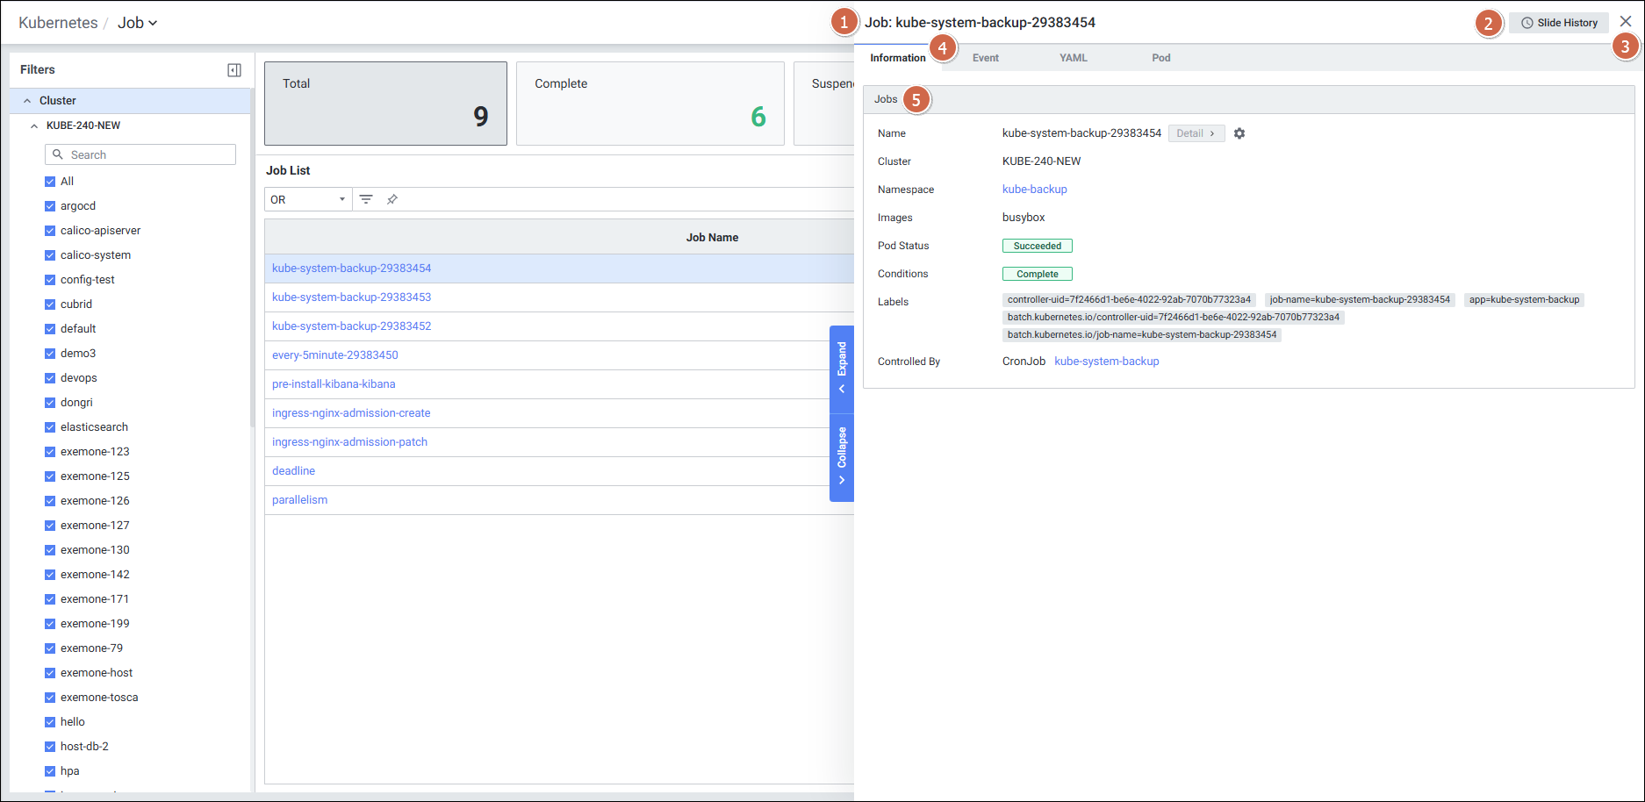Image resolution: width=1645 pixels, height=802 pixels.
Task: Click the Collapse panel handle
Action: (x=842, y=455)
